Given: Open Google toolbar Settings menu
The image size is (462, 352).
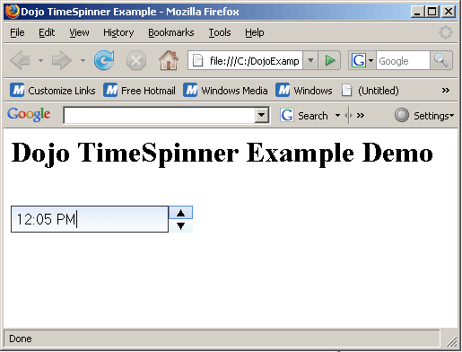Looking at the screenshot, I should (424, 115).
